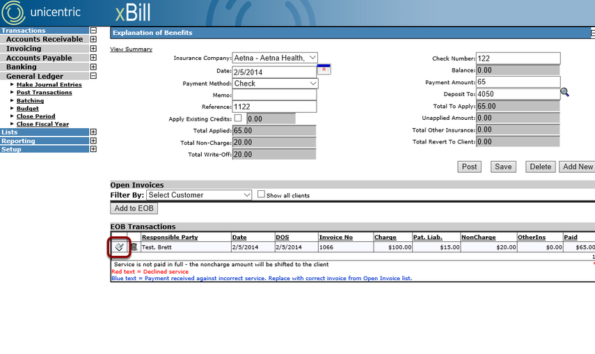
Task: Select the Lists menu heading
Action: (x=10, y=132)
